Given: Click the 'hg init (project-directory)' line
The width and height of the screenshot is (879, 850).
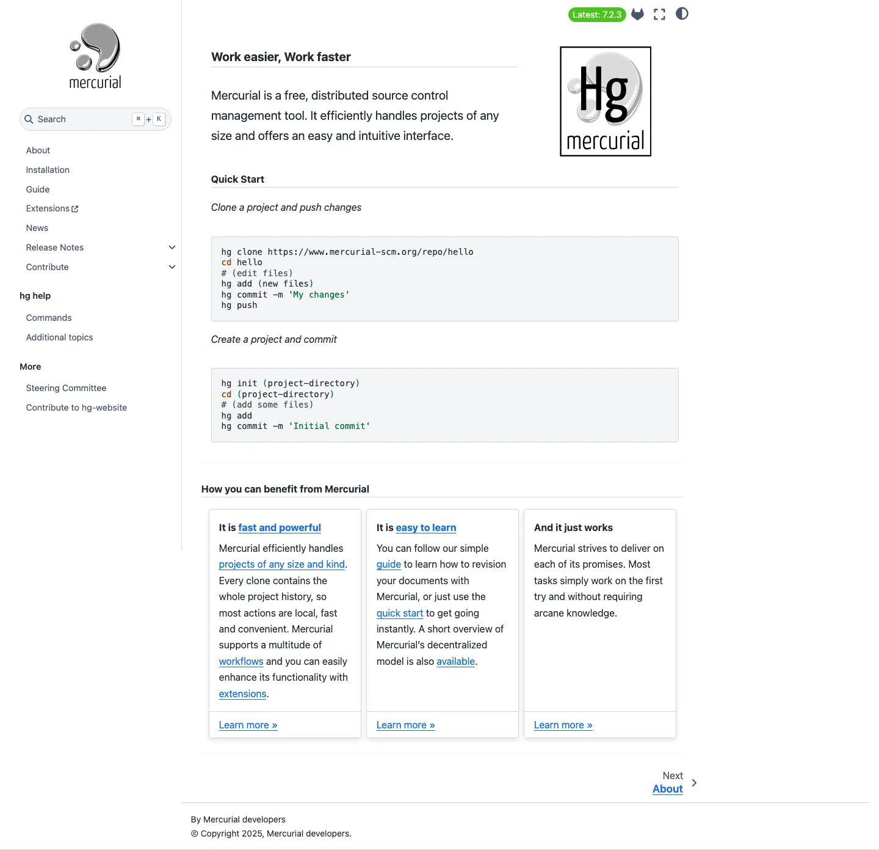Looking at the screenshot, I should [x=291, y=383].
